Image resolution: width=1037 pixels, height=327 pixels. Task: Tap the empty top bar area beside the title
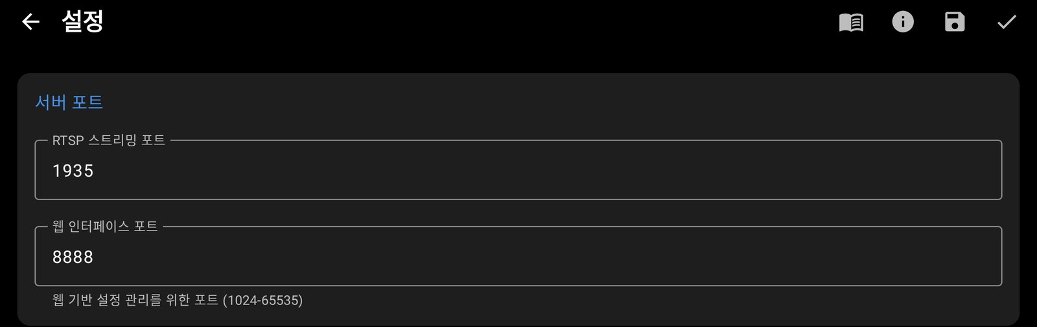click(467, 22)
